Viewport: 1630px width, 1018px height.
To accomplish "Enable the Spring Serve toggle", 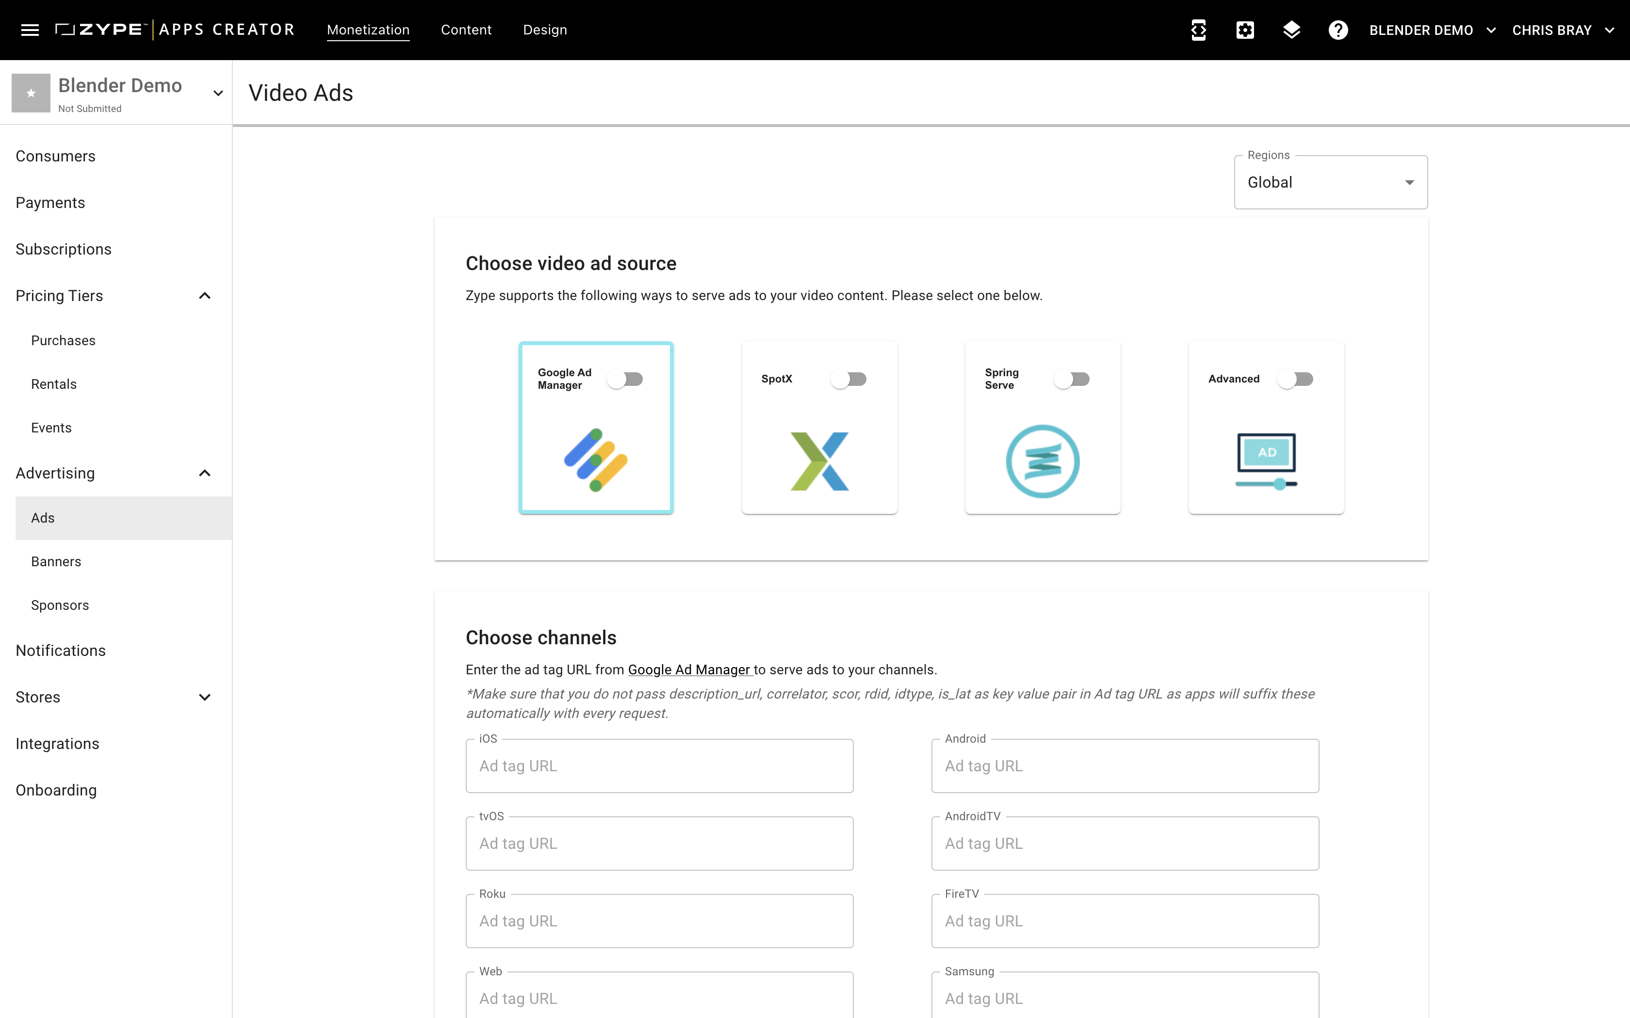I will (x=1072, y=379).
